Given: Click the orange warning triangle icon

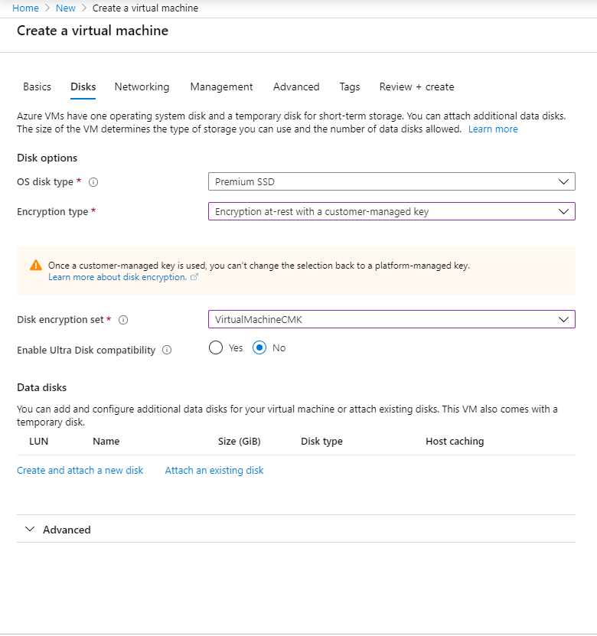Looking at the screenshot, I should [x=36, y=266].
